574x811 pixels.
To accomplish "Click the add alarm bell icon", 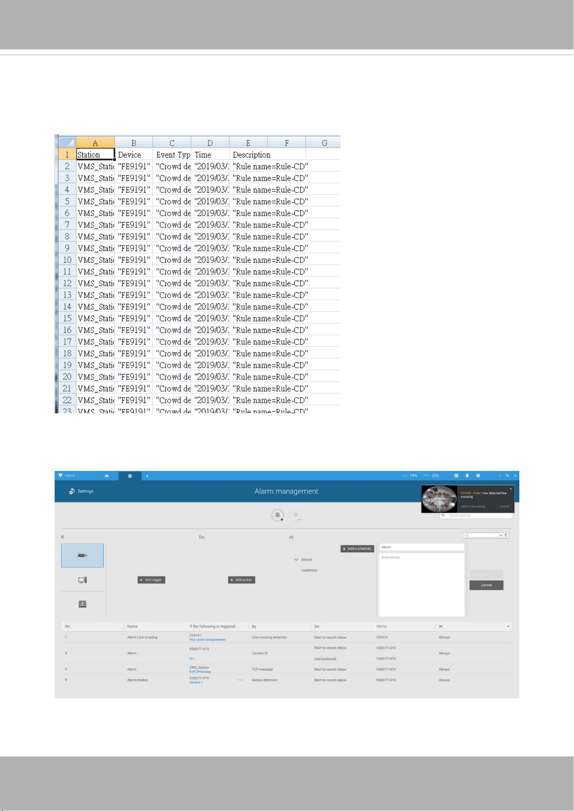I will [277, 516].
